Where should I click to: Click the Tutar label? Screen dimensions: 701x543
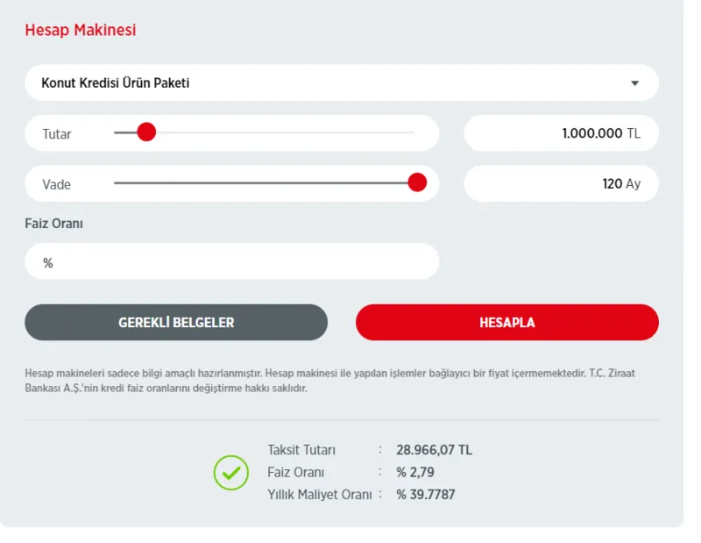pos(57,134)
